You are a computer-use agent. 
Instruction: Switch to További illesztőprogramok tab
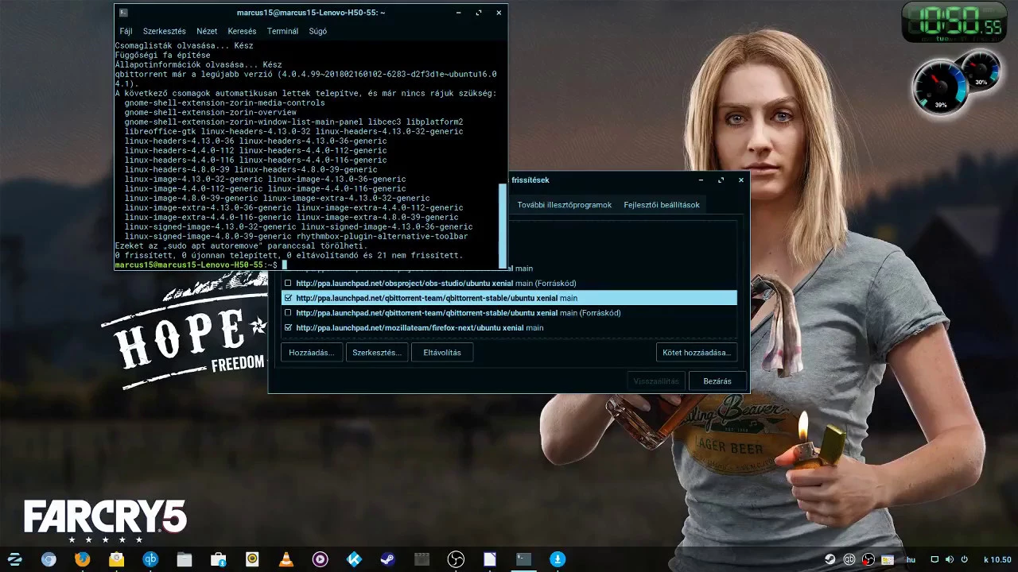coord(565,205)
